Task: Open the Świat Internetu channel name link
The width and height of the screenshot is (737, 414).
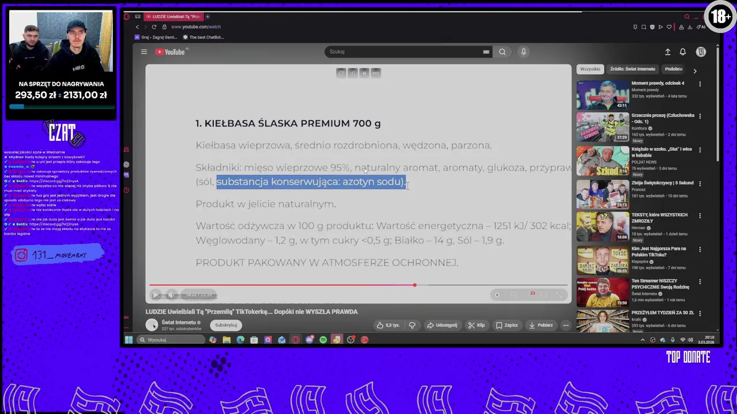Action: coord(178,323)
